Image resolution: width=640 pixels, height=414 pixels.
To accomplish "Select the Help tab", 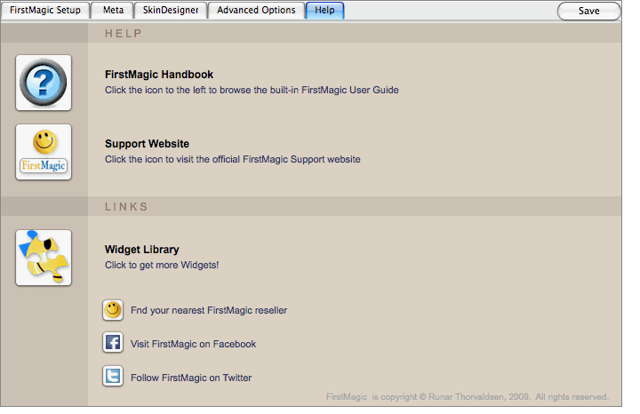I will tap(325, 10).
